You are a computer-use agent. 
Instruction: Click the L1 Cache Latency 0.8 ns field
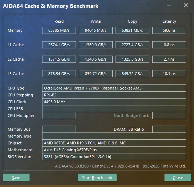pos(169,45)
